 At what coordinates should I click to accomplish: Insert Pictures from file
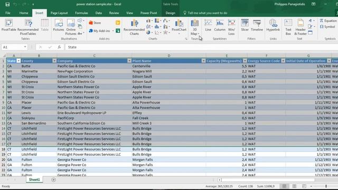tap(59, 25)
